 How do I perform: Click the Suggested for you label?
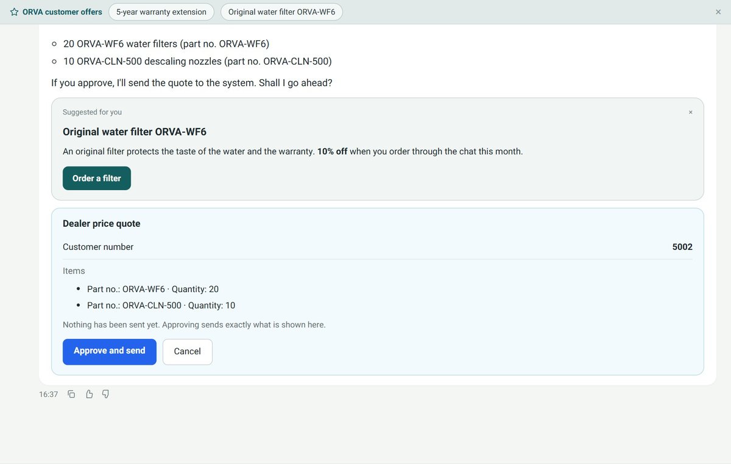point(92,112)
